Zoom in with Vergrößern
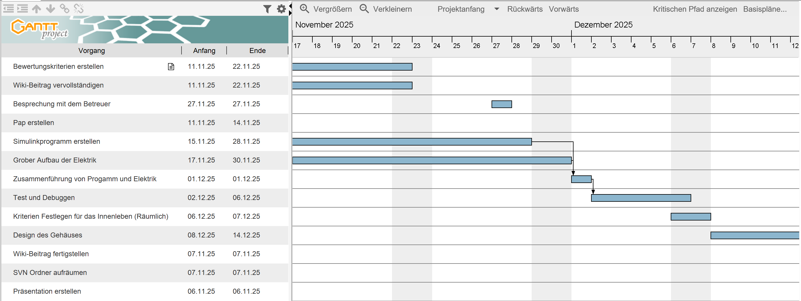The width and height of the screenshot is (801, 301). (326, 9)
